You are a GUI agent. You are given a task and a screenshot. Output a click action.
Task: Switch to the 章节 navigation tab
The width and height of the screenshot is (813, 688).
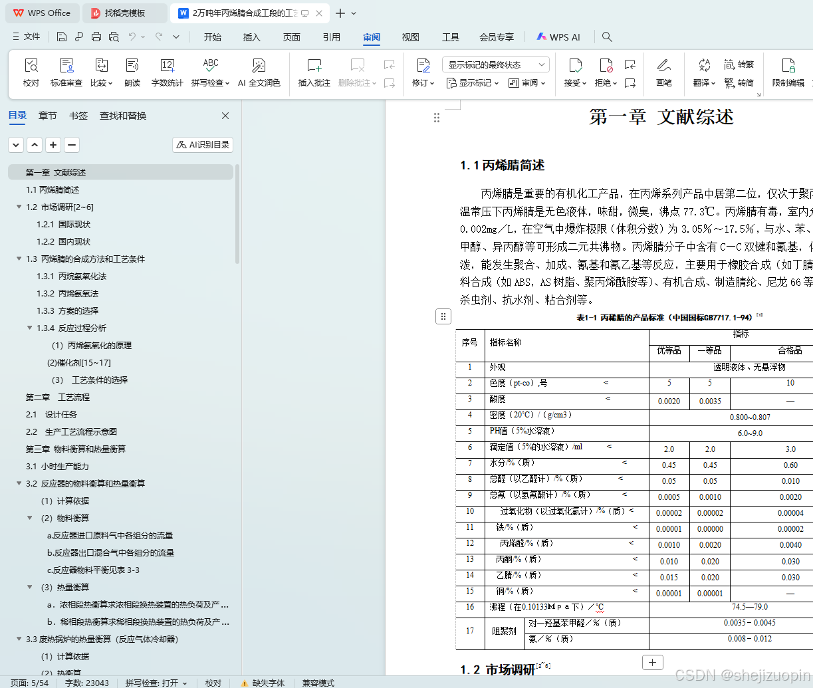(x=48, y=116)
